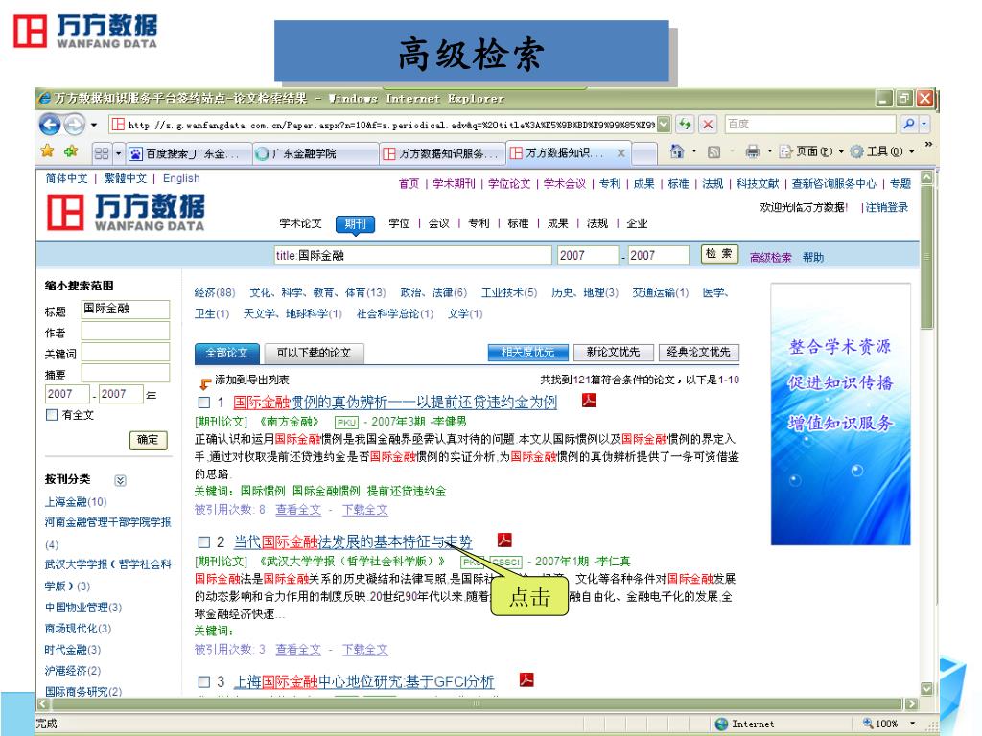Click the Refresh page icon
This screenshot has height=736, width=982.
[685, 124]
